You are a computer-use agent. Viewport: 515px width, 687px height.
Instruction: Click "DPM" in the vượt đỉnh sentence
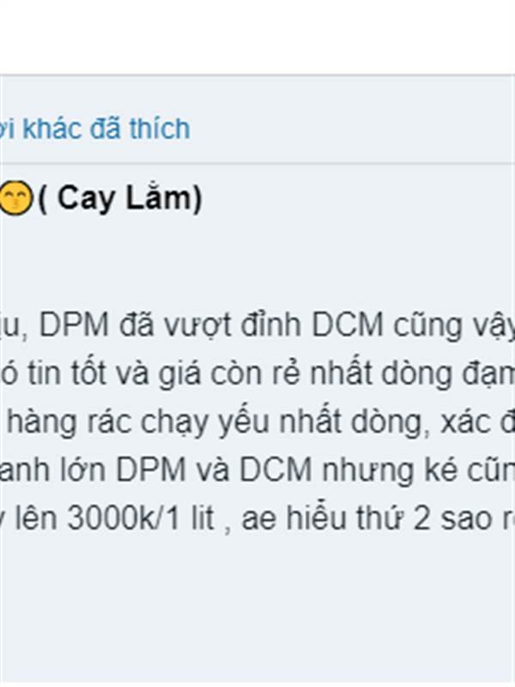(74, 325)
